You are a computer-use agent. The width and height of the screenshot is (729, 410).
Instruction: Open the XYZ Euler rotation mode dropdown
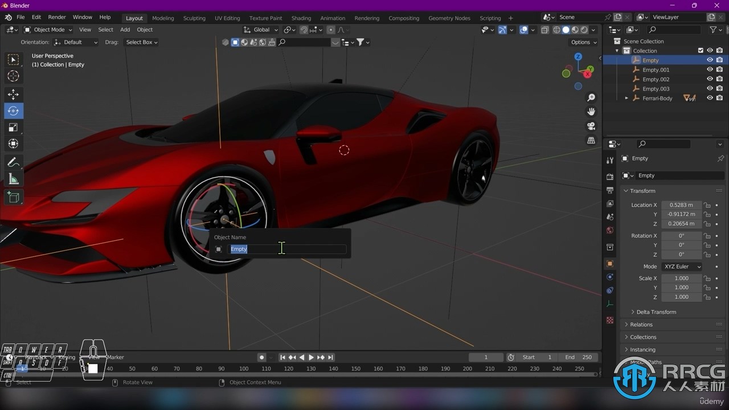tap(681, 266)
